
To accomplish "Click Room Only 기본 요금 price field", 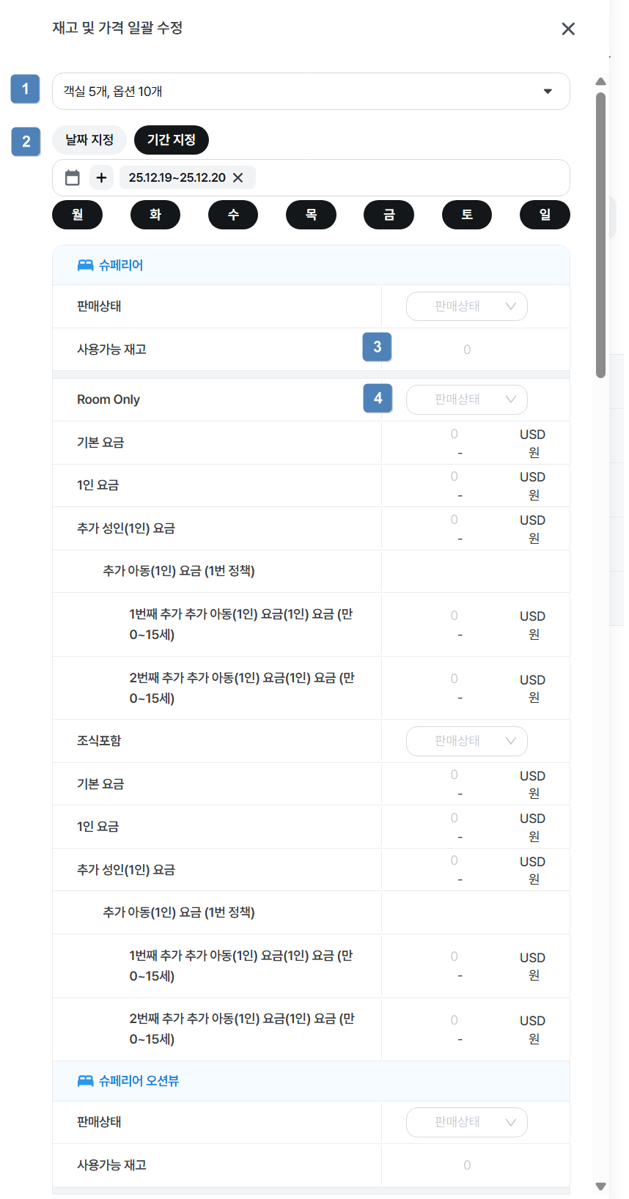I will (x=455, y=435).
